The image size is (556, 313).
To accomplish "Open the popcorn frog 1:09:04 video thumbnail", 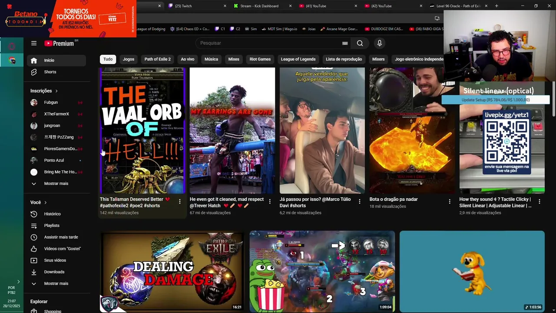I will pyautogui.click(x=322, y=272).
